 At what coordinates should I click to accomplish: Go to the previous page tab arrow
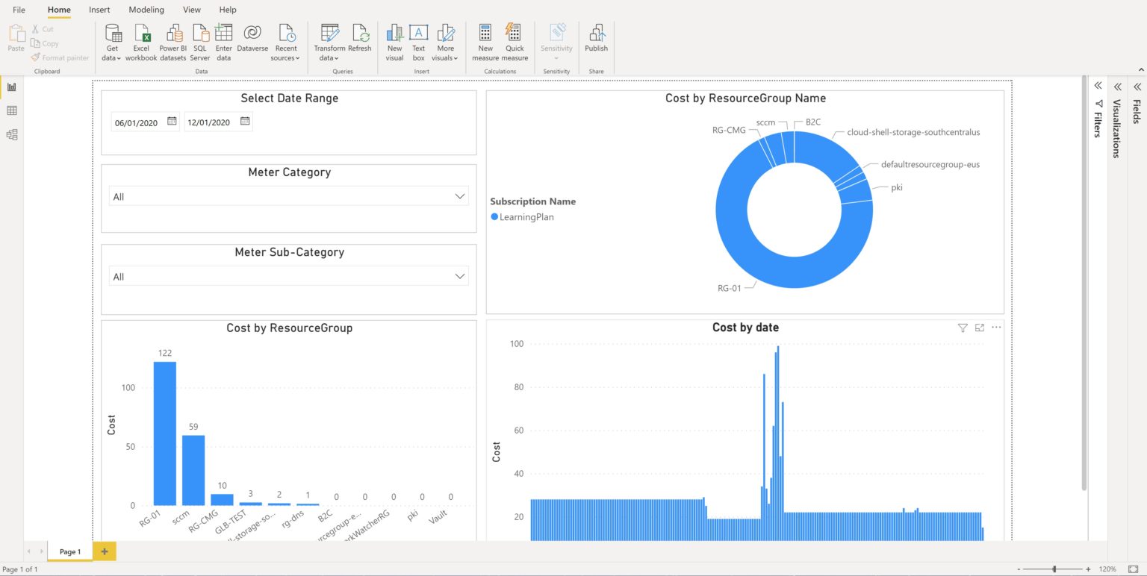pos(29,551)
